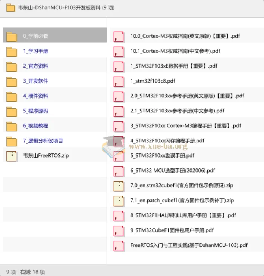
Task: Click folder icon next to 2_官方资料
Action: click(x=12, y=67)
